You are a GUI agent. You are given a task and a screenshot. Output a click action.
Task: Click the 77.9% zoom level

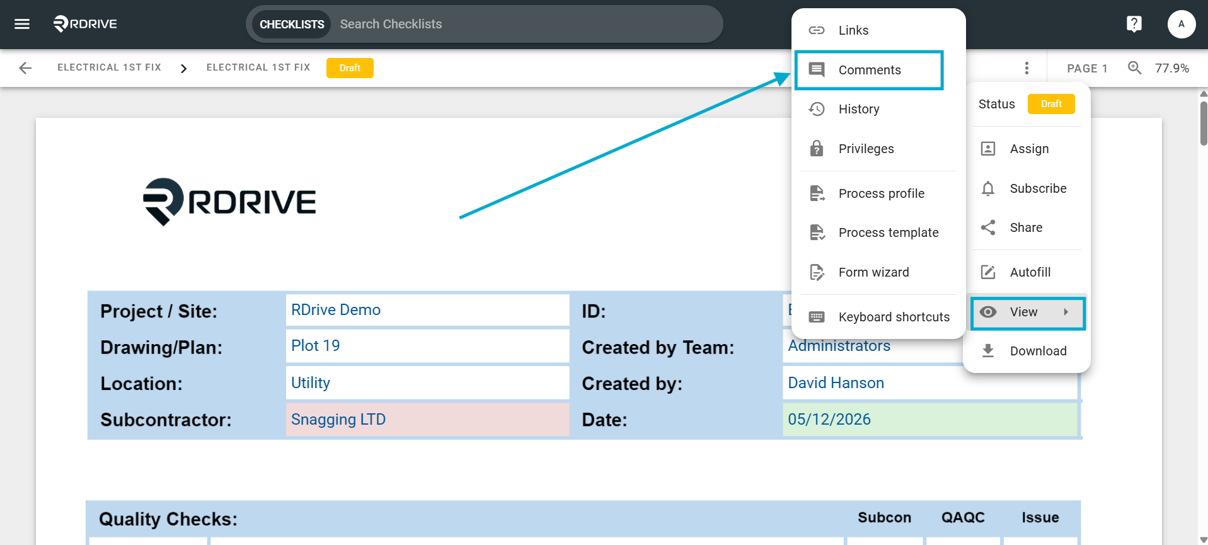[1171, 68]
